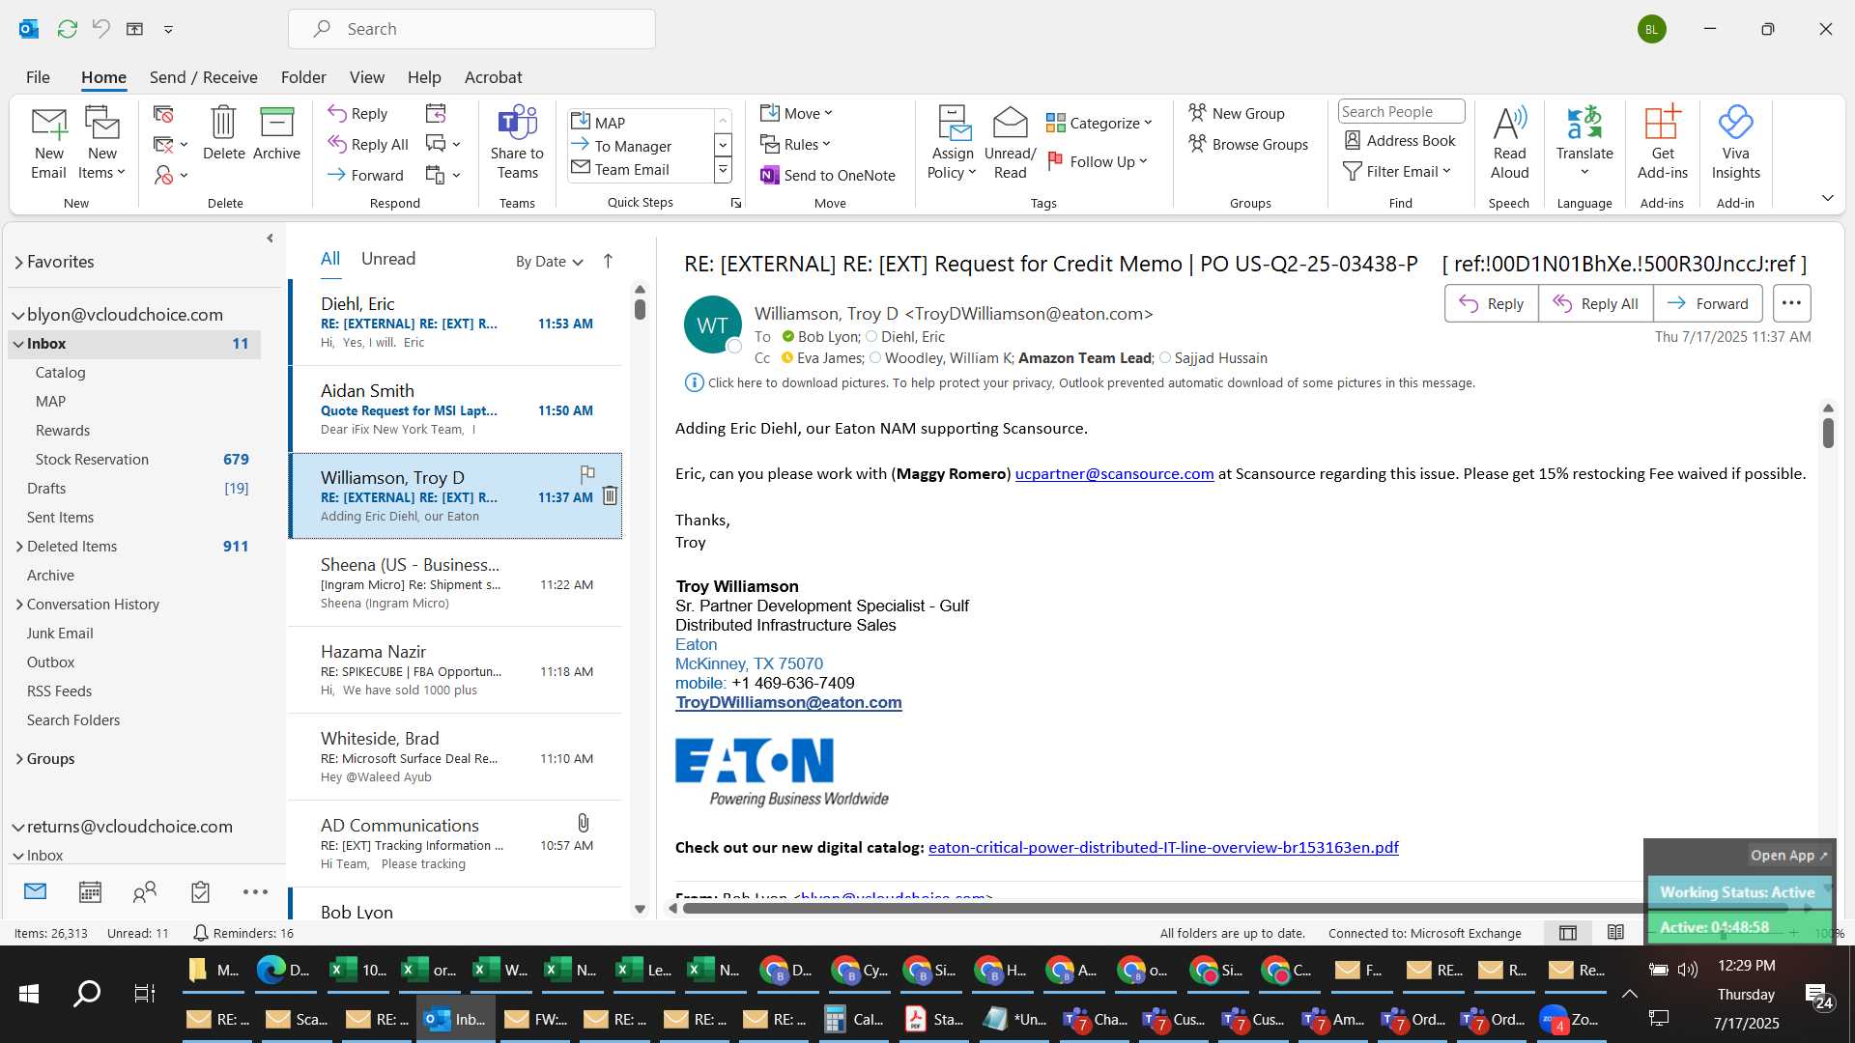This screenshot has height=1043, width=1855.
Task: Open the Aidan Smith Quote Request email
Action: (455, 409)
